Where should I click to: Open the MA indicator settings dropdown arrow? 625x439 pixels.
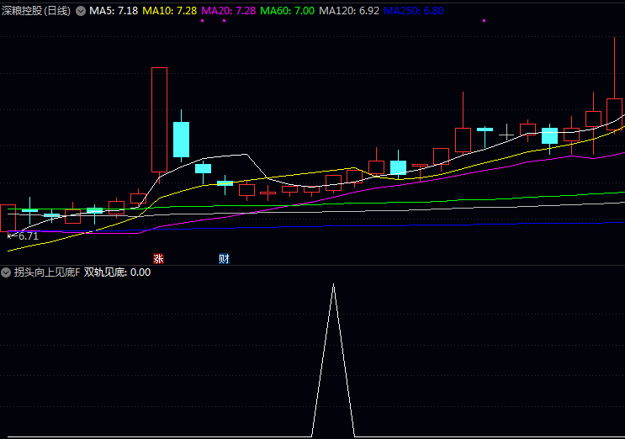click(81, 11)
